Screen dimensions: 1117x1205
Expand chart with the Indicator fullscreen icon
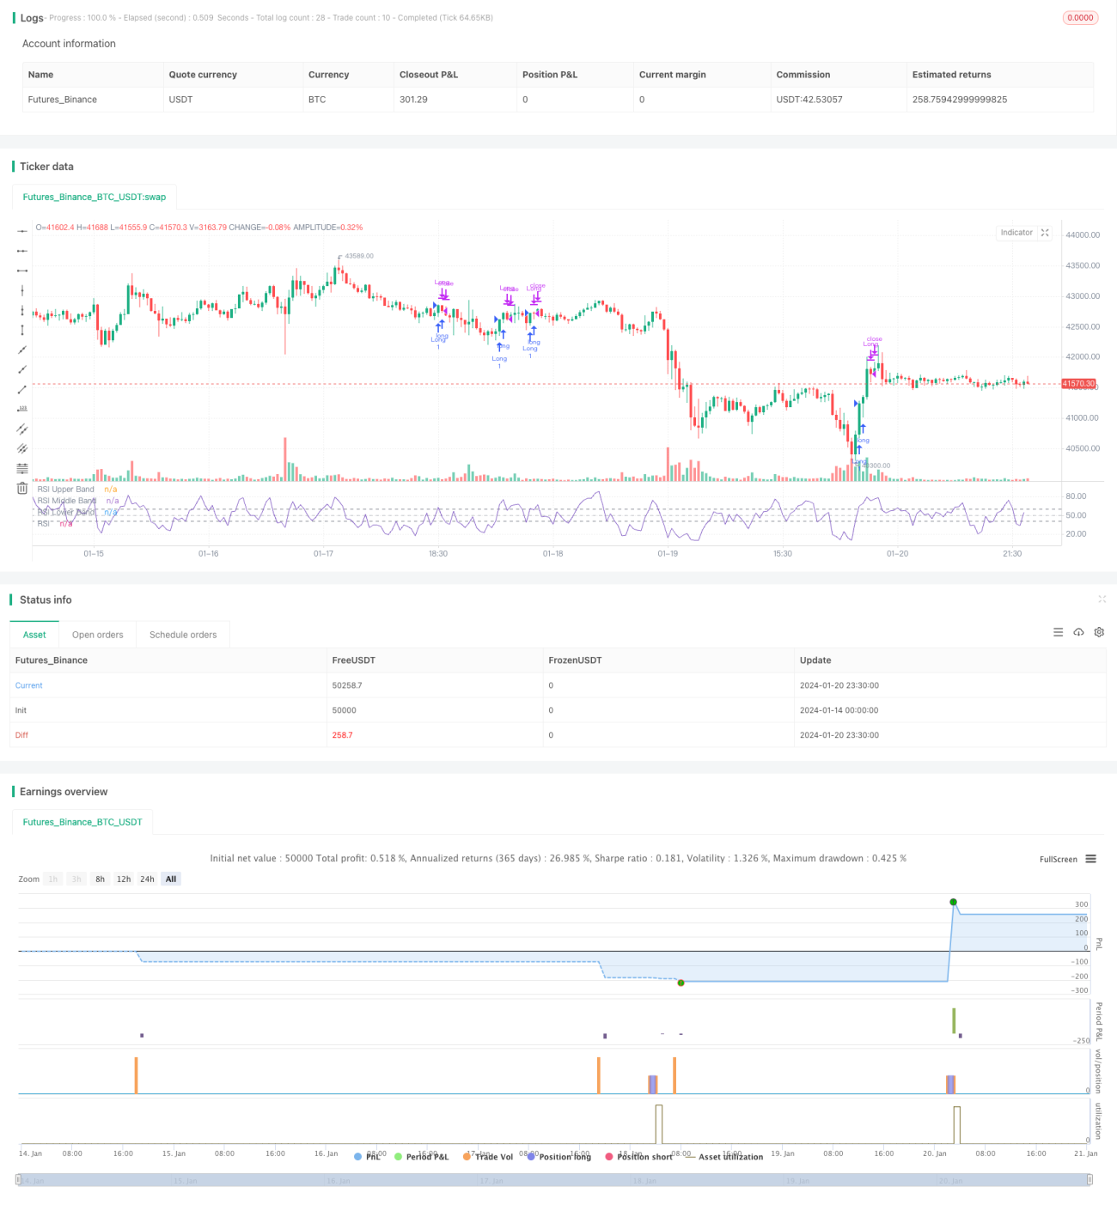tap(1045, 233)
